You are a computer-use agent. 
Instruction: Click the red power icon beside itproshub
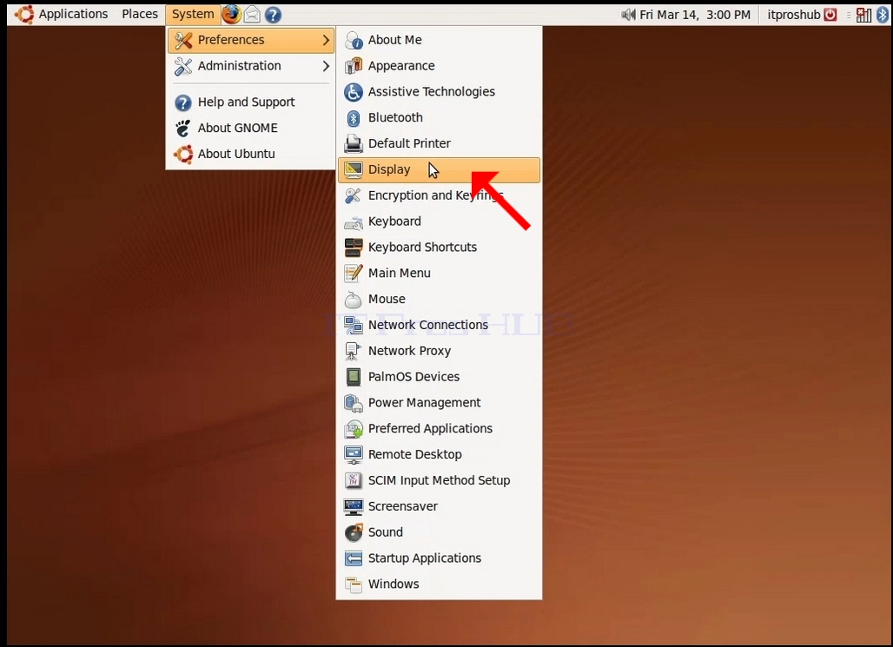click(x=831, y=14)
